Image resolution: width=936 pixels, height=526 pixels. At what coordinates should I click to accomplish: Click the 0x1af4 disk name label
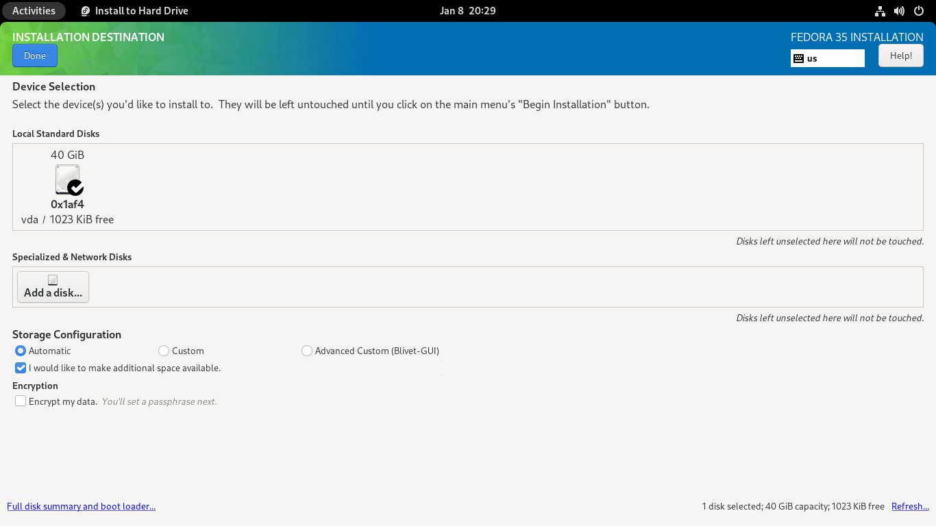67,204
